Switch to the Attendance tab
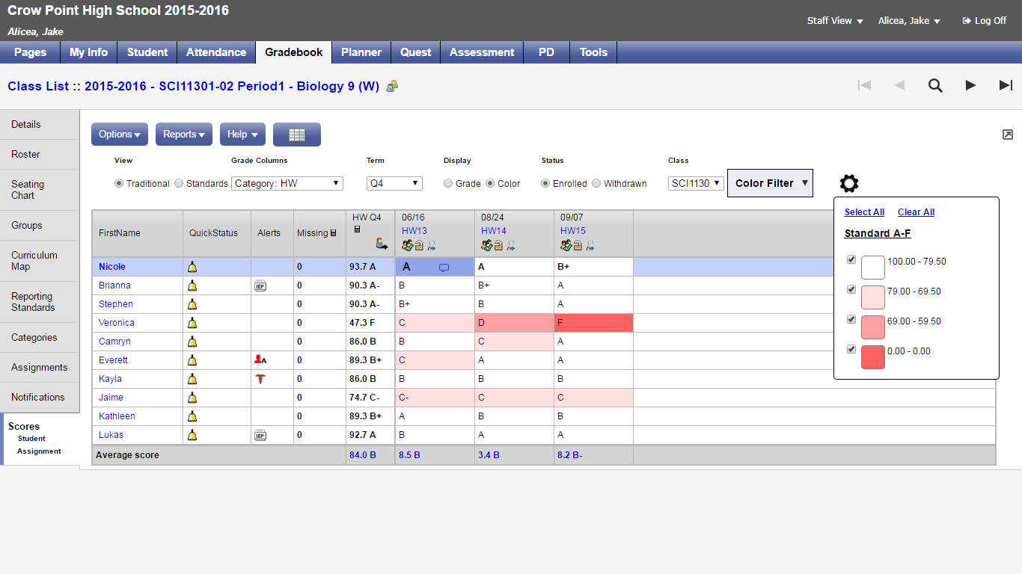Screen dimensions: 1022x574 (x=216, y=52)
